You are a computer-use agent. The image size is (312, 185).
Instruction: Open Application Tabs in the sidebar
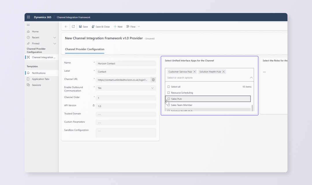[x=40, y=79]
